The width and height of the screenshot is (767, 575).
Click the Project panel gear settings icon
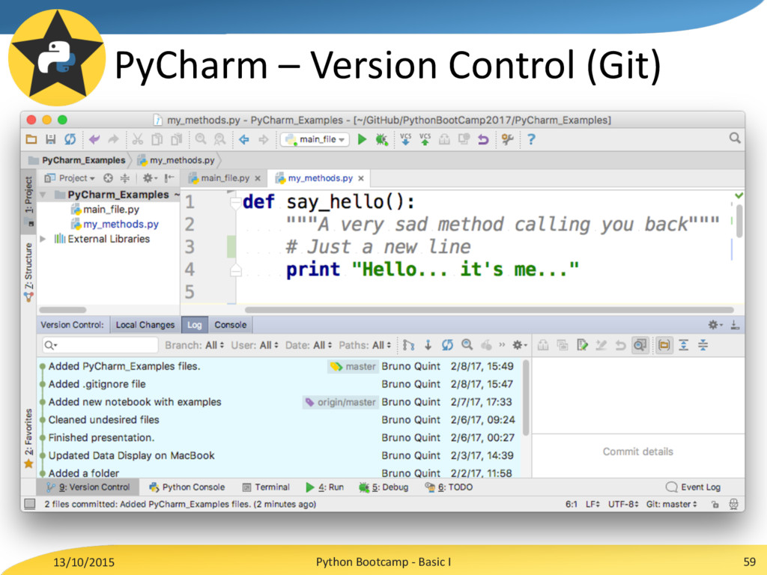point(149,178)
